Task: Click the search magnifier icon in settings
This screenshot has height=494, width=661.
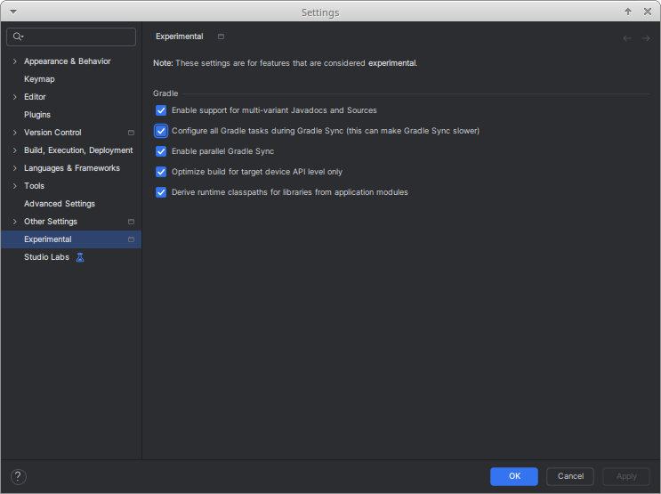Action: 18,36
